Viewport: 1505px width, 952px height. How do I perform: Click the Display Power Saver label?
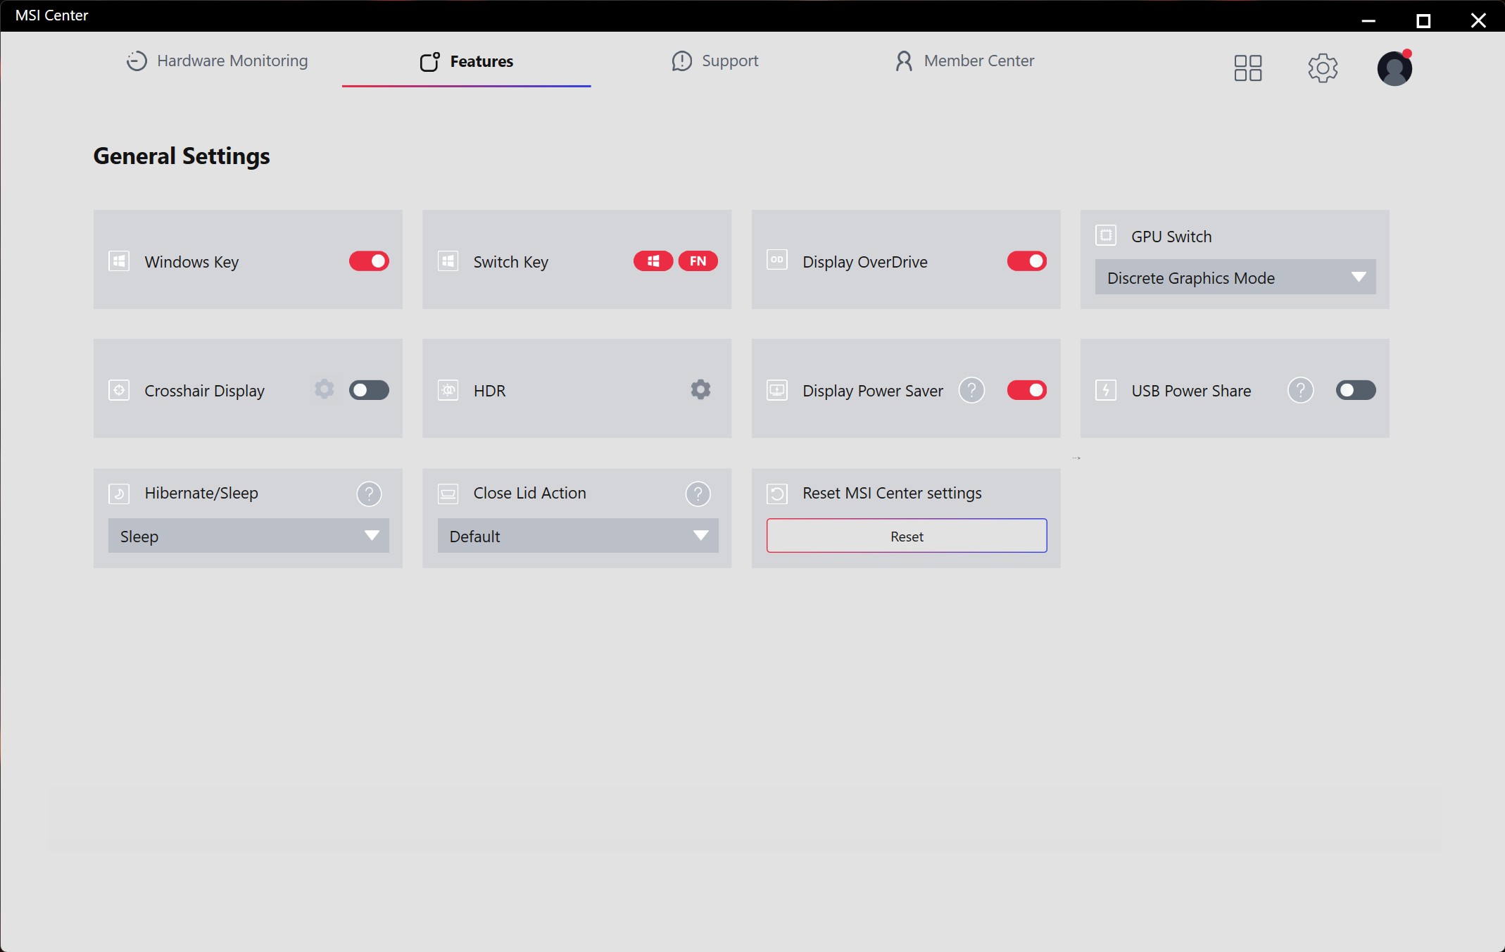[x=872, y=391]
